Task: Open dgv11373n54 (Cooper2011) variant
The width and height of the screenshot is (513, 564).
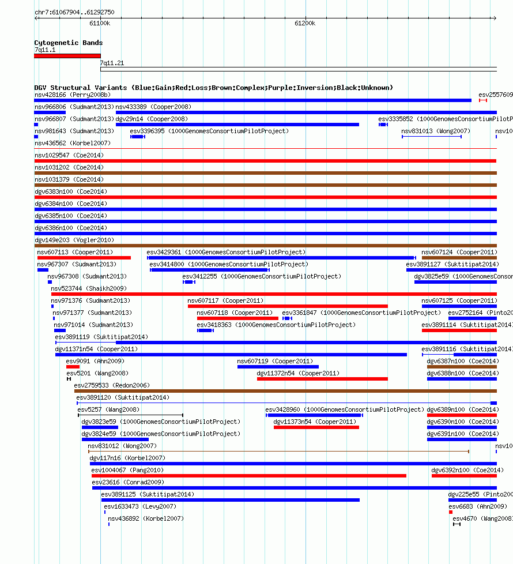Action: [316, 427]
